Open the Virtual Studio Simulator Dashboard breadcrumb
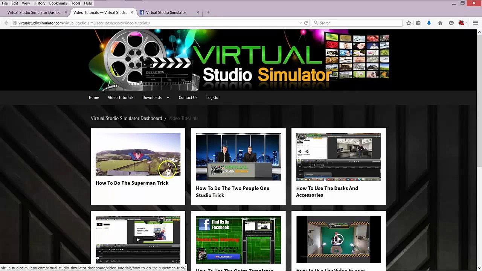This screenshot has width=482, height=271. coord(126,118)
